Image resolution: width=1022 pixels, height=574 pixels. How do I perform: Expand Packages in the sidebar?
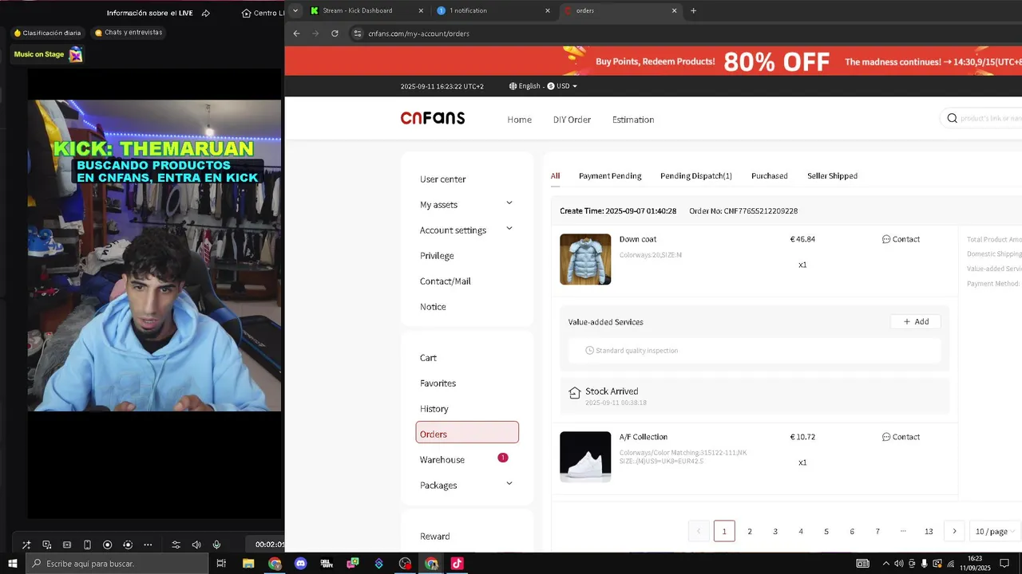509,484
